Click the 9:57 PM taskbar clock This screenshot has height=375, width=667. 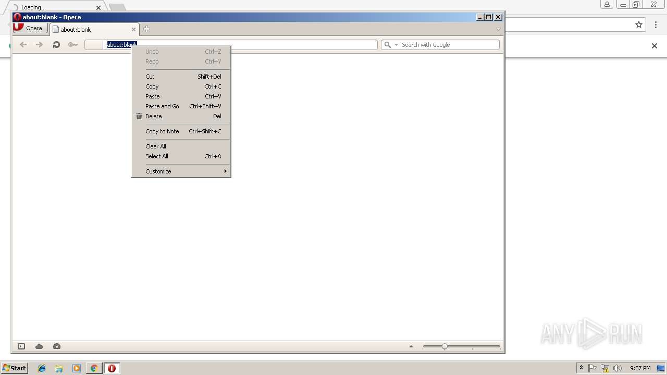[640, 368]
